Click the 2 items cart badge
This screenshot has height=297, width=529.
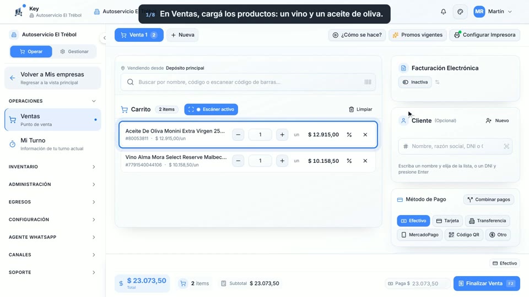coord(166,109)
